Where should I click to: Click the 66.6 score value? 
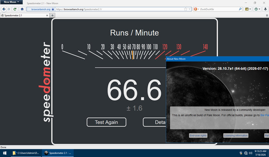click(134, 90)
